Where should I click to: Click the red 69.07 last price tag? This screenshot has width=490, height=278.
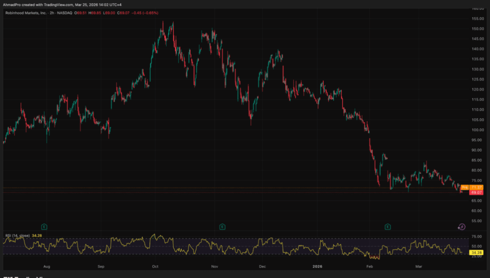point(476,192)
